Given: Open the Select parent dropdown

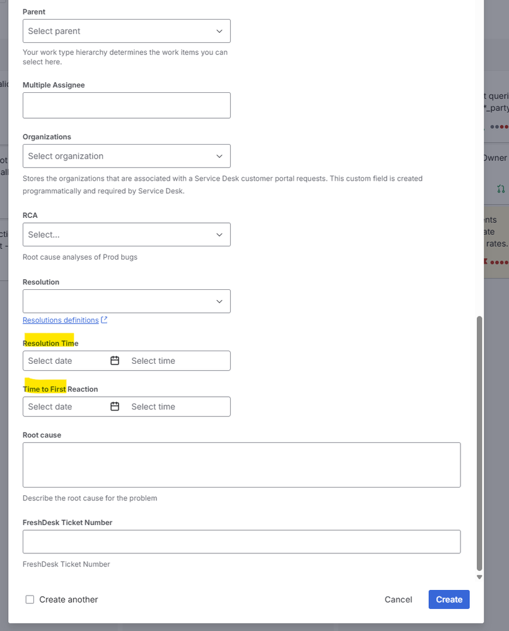Looking at the screenshot, I should pyautogui.click(x=127, y=31).
